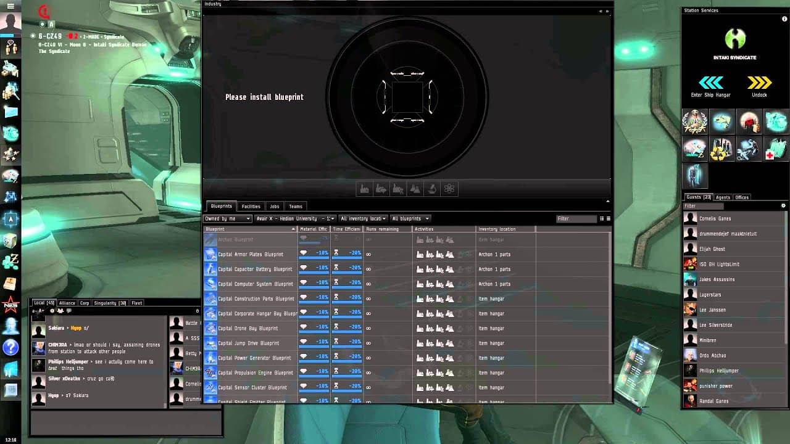Open the Alliance chat tab
The height and width of the screenshot is (444, 790).
[x=67, y=303]
